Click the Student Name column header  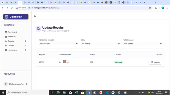65,54
